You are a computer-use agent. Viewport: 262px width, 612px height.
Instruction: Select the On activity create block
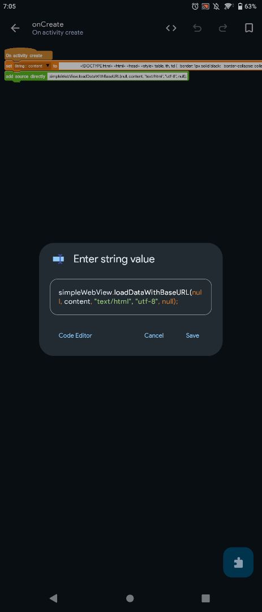click(28, 56)
